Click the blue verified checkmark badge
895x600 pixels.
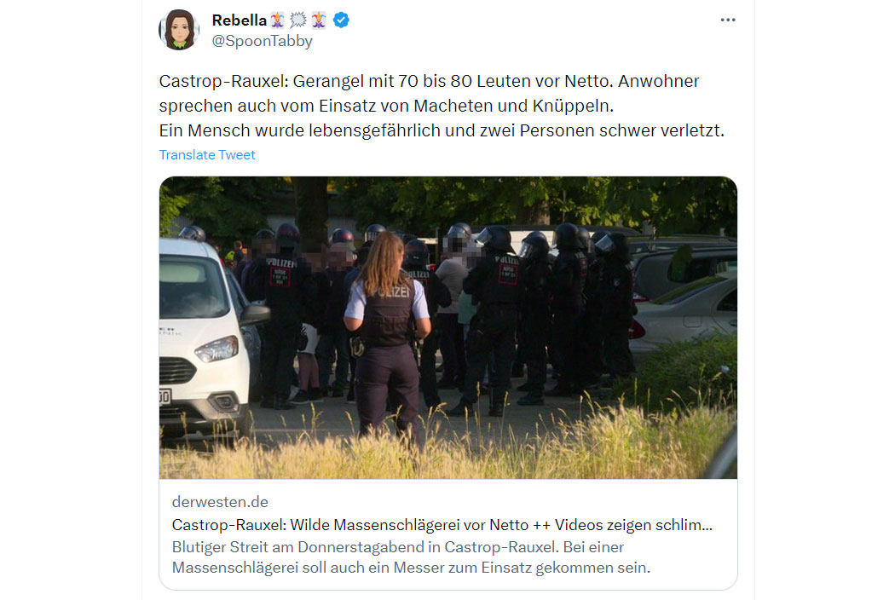341,20
